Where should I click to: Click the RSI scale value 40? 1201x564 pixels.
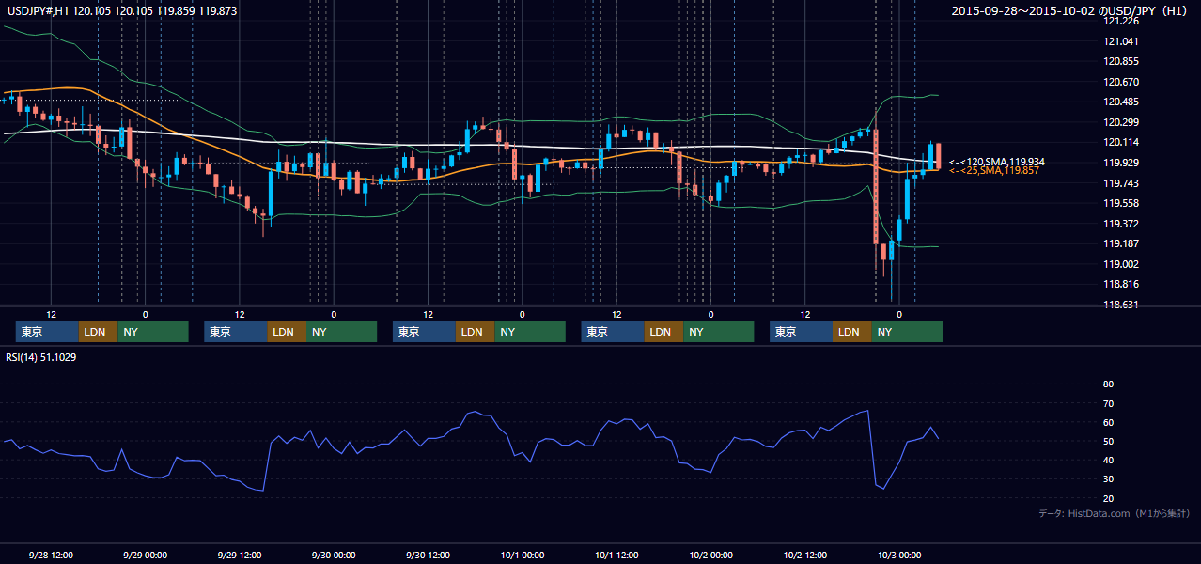1108,460
